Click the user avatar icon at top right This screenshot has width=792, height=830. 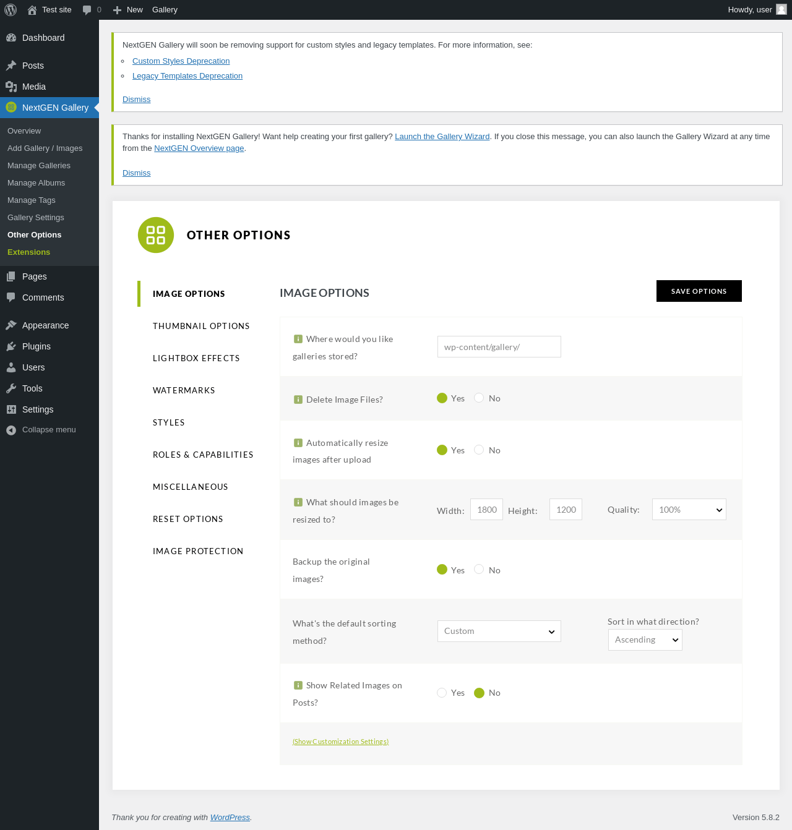point(781,10)
